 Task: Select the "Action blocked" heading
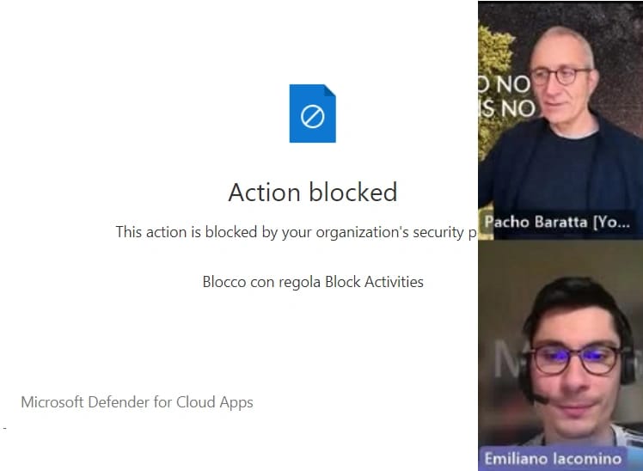pos(312,192)
